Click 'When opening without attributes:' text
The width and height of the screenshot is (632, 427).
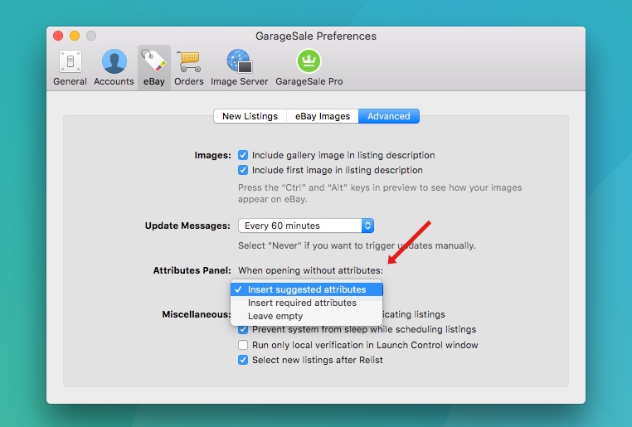[310, 270]
